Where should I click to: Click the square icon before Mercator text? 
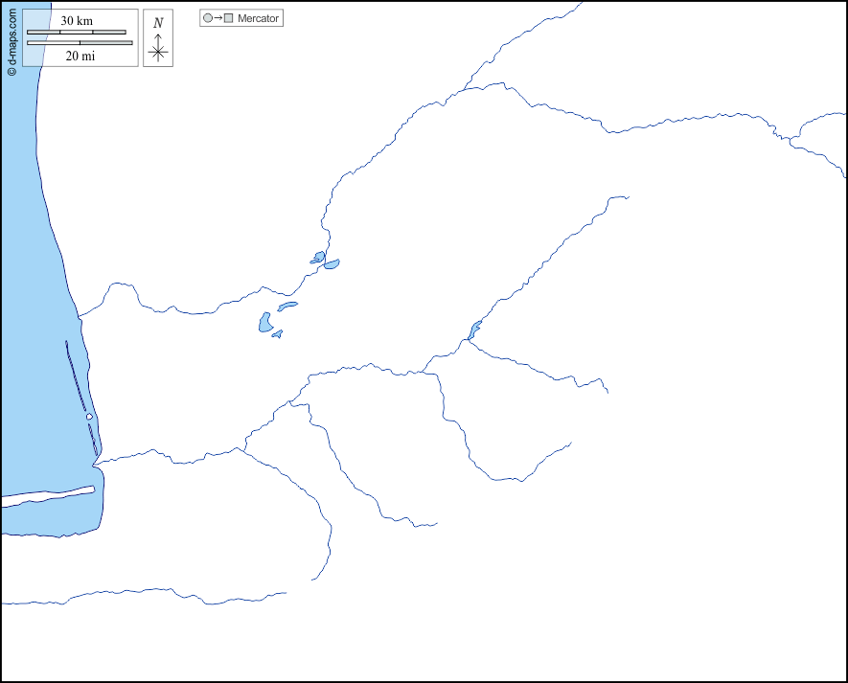pyautogui.click(x=228, y=18)
